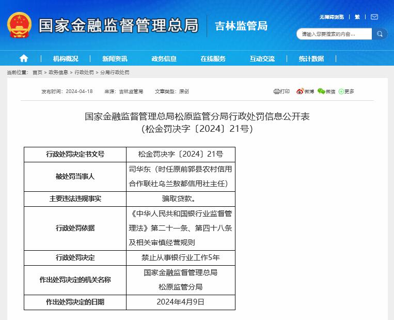Open the envelope mail icon
Screen dimensions: 394x320
click(x=374, y=17)
